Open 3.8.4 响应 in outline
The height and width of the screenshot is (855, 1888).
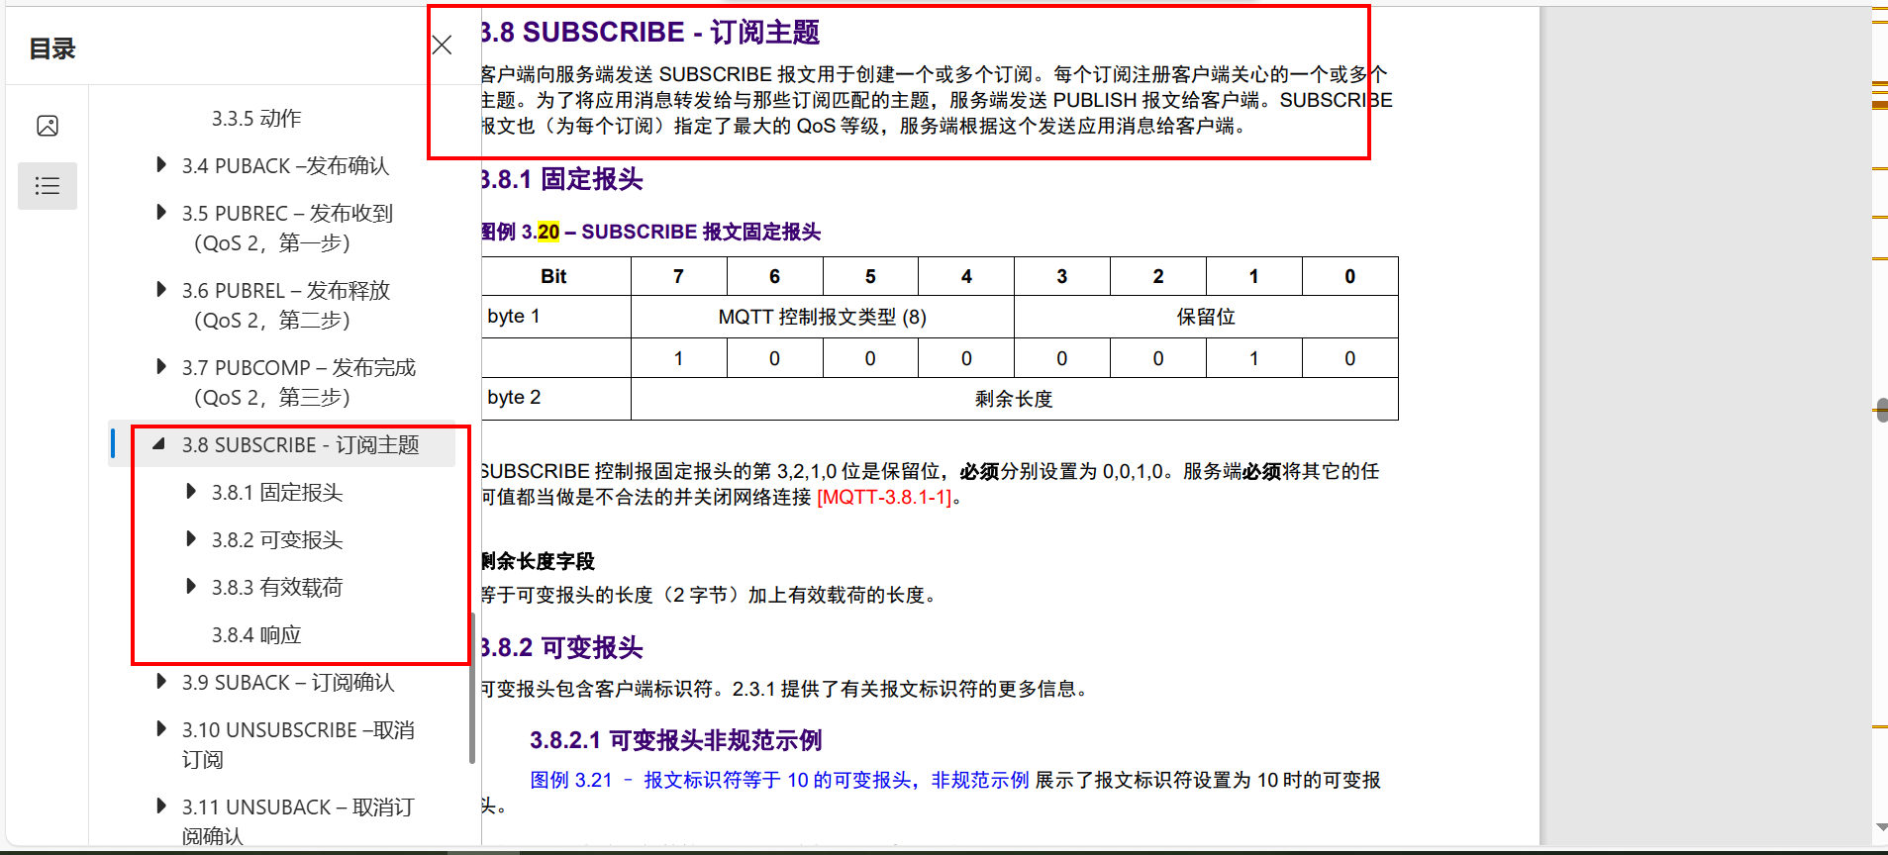[256, 635]
